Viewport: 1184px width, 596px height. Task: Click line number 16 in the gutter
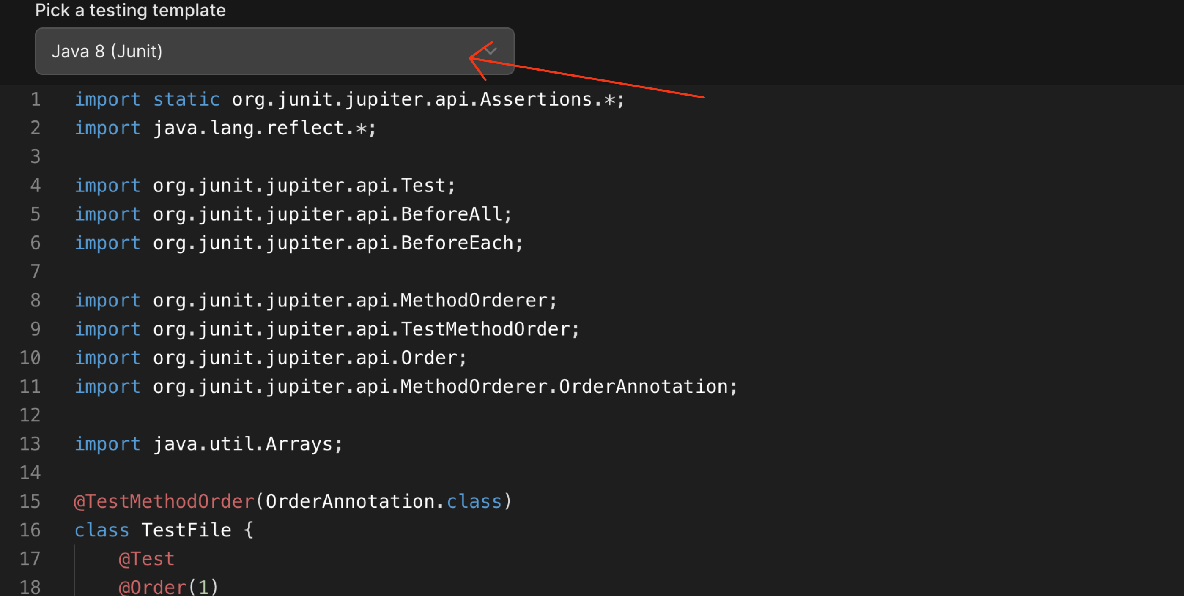click(30, 530)
